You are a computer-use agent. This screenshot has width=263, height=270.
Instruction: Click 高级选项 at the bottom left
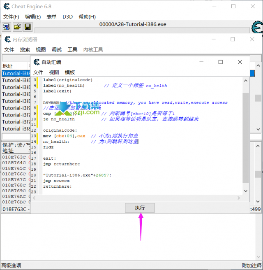[x=12, y=265]
